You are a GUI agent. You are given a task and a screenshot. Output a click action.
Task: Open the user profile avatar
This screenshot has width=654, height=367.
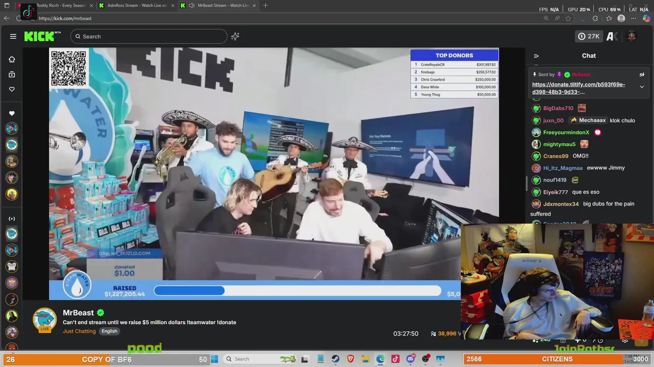(632, 36)
